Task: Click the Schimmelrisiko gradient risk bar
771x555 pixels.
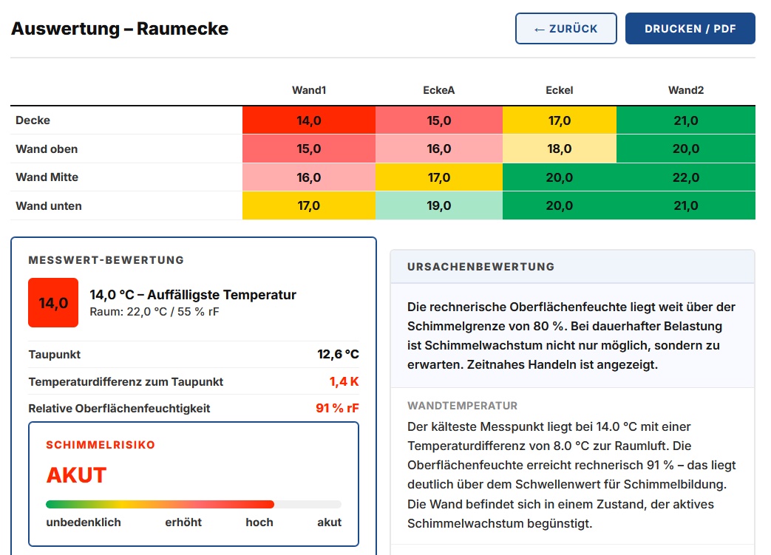Action: (x=193, y=504)
